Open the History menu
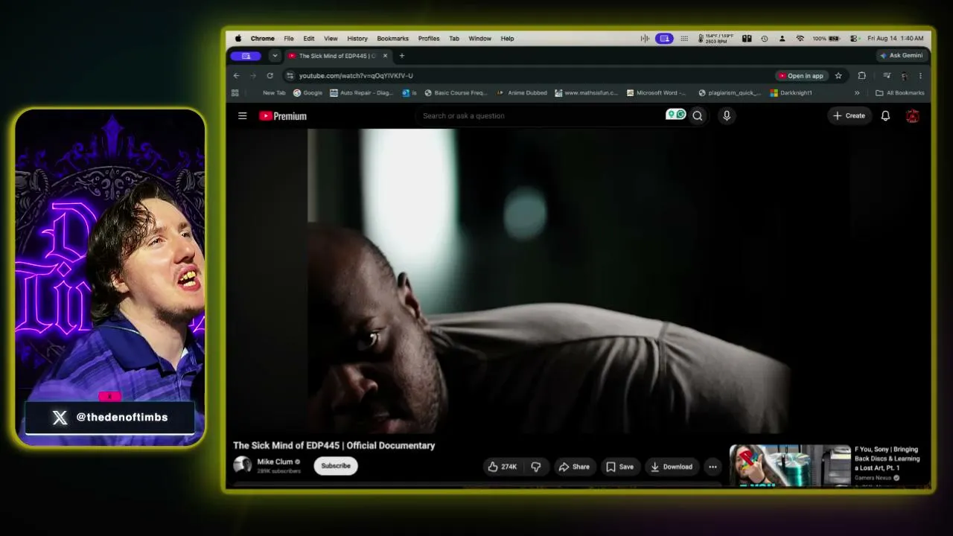The width and height of the screenshot is (953, 536). tap(357, 39)
